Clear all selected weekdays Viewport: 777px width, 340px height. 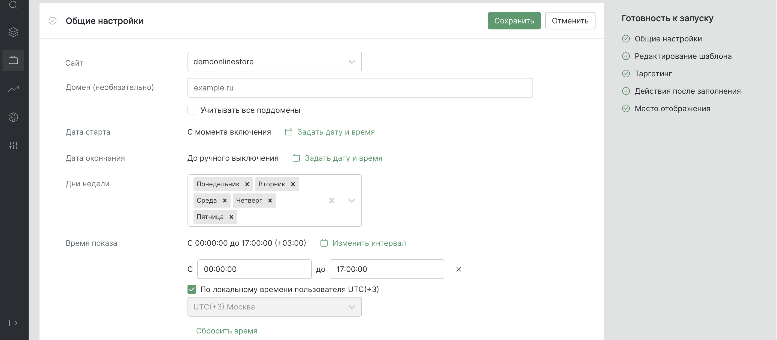(331, 201)
